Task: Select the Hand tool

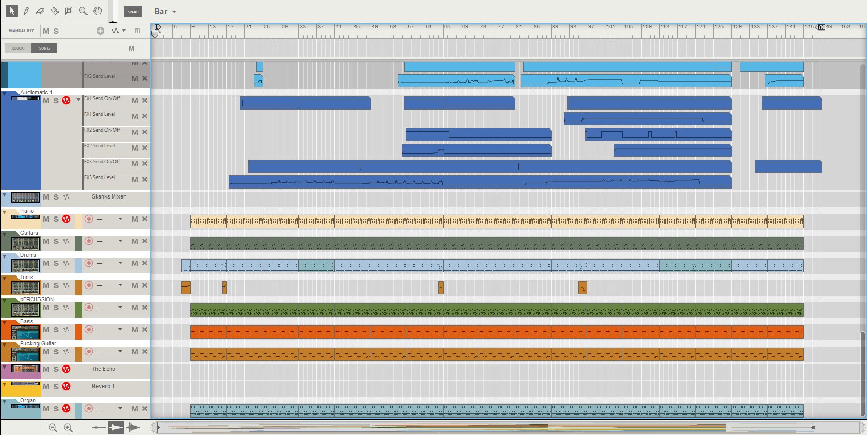Action: pos(98,11)
